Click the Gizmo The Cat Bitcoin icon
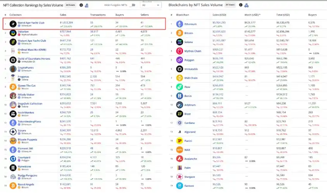Image resolution: width=327 pixels, height=193 pixels. pyautogui.click(x=13, y=87)
